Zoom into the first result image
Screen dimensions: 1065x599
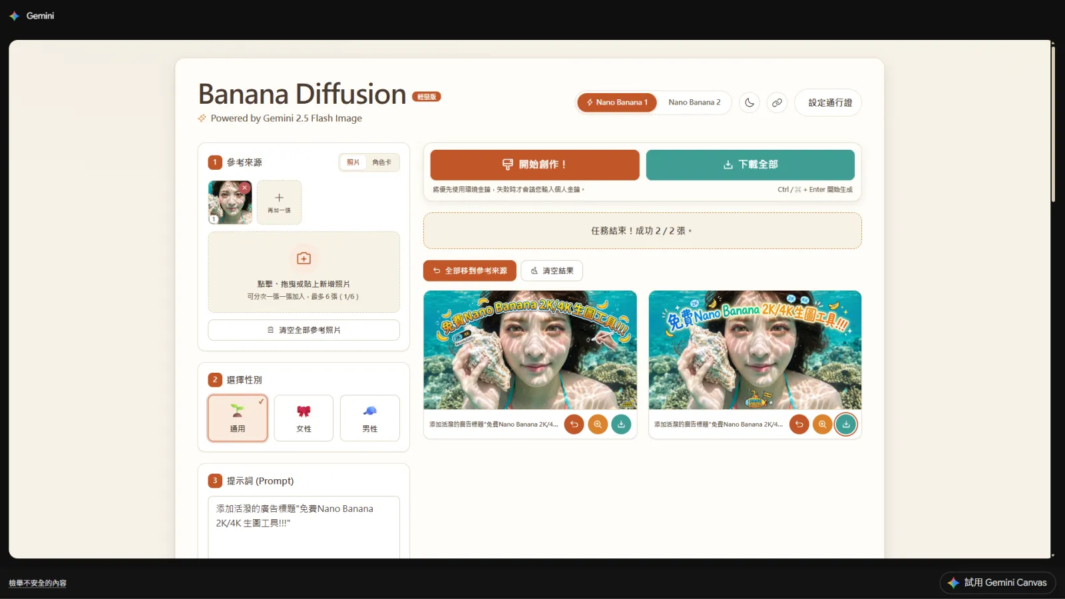(x=598, y=424)
